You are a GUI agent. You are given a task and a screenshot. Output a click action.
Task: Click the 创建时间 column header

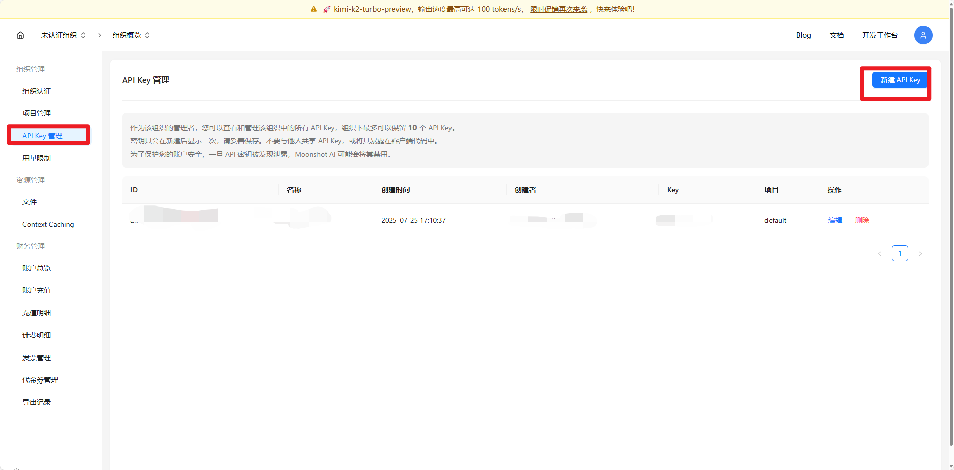click(x=395, y=190)
